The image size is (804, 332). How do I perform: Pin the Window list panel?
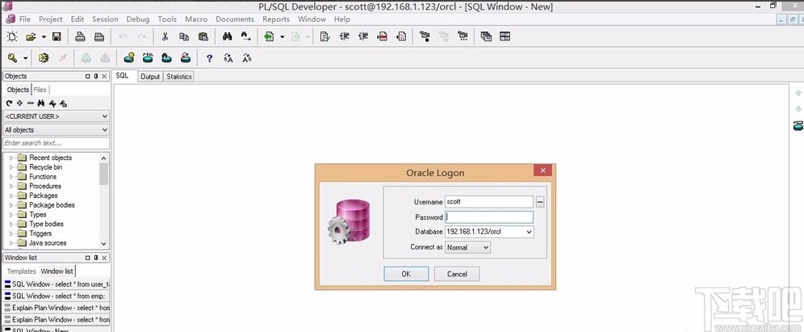click(x=96, y=258)
